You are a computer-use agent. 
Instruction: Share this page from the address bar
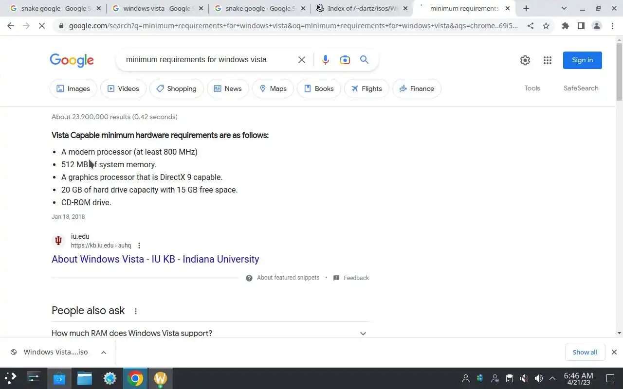tap(531, 26)
